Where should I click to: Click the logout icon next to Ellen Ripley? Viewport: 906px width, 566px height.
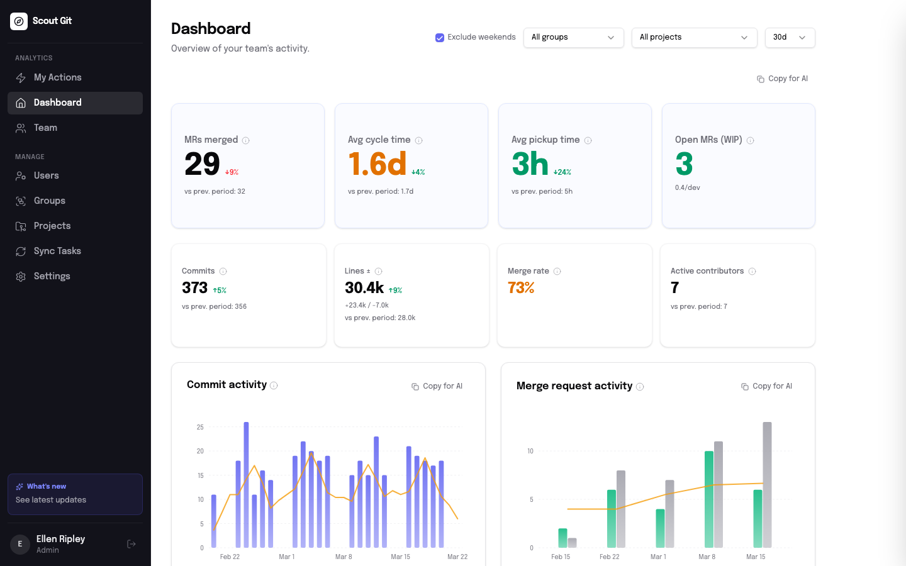131,543
